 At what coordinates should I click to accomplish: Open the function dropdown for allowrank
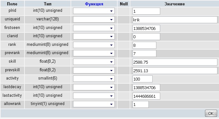(94, 104)
